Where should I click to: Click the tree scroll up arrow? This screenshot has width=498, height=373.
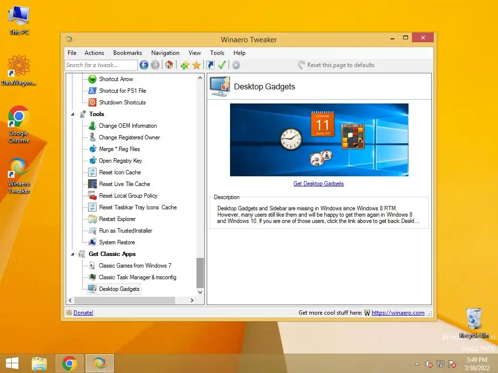[x=200, y=78]
